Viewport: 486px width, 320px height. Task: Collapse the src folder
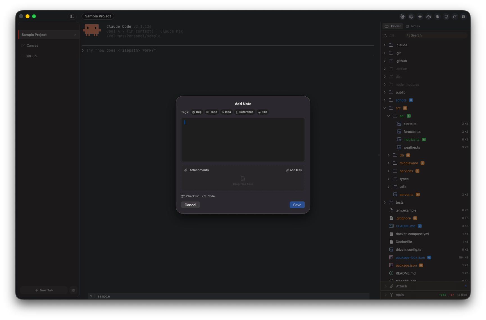pos(385,108)
